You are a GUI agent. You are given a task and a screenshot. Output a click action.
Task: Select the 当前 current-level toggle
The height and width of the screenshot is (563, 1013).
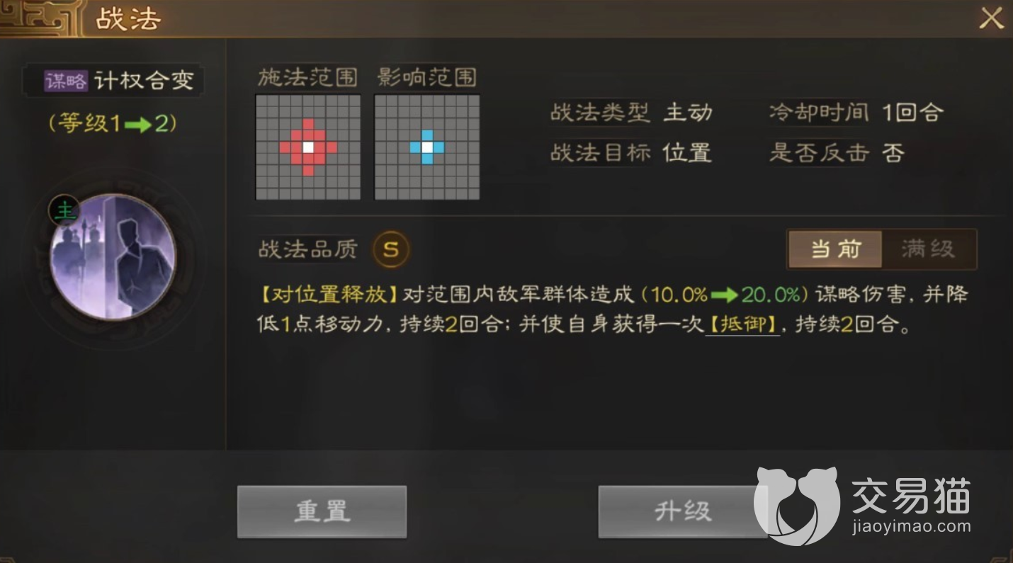836,249
